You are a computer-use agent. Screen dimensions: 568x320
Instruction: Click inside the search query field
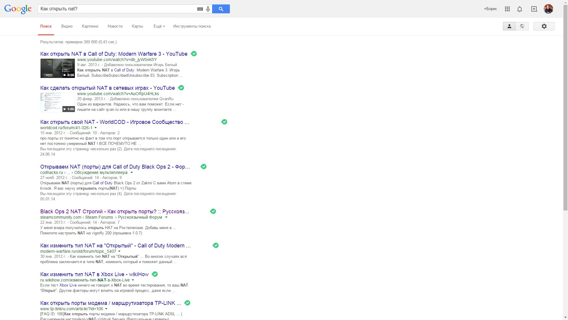click(117, 9)
